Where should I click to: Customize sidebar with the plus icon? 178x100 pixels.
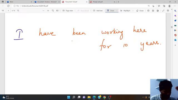pyautogui.click(x=175, y=45)
